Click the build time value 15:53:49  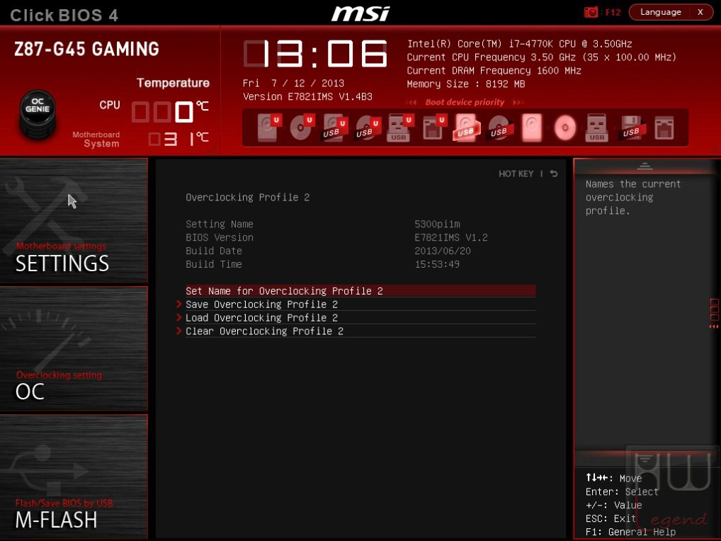pyautogui.click(x=437, y=264)
